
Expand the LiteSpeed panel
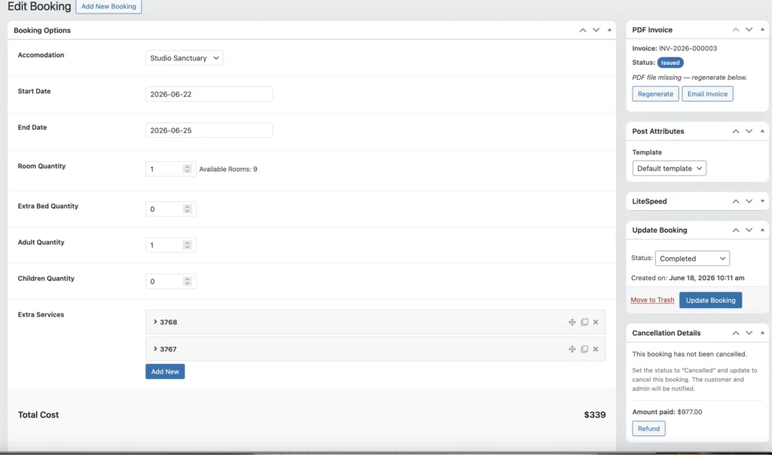pos(762,201)
